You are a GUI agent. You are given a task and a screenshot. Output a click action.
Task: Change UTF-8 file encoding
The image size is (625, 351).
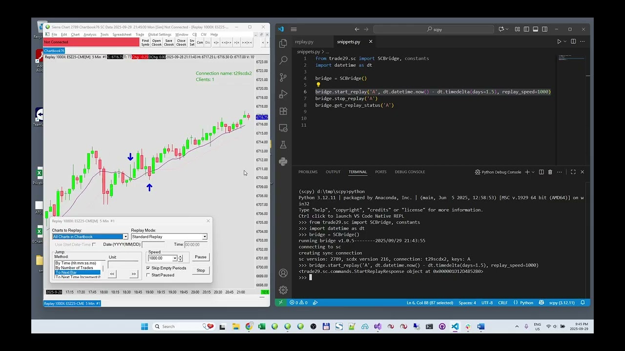pyautogui.click(x=487, y=303)
